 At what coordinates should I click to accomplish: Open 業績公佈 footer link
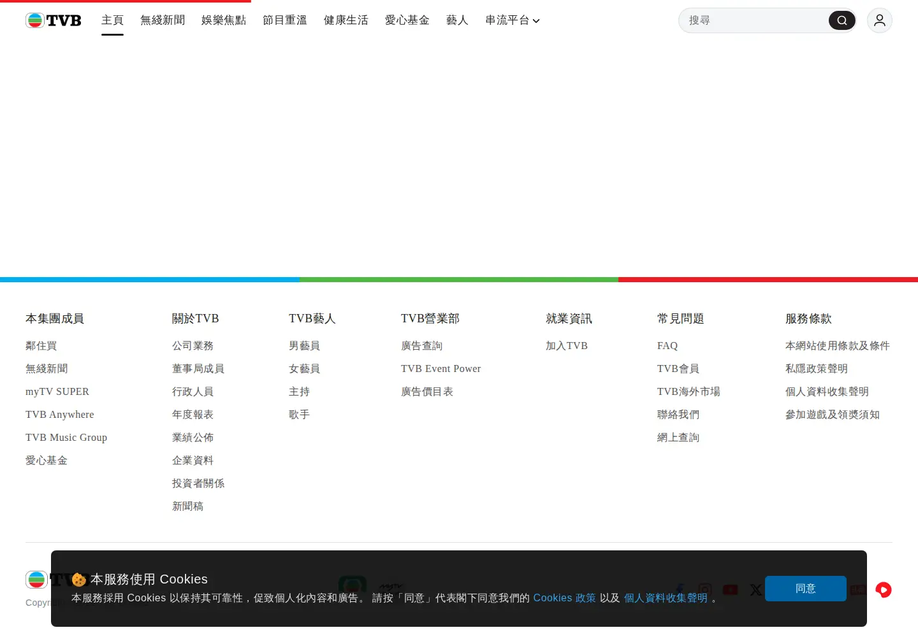193,438
